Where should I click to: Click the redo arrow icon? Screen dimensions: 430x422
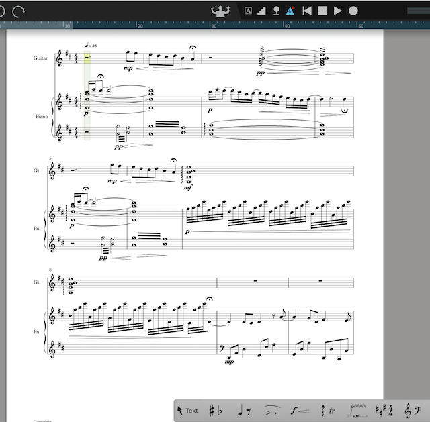(x=19, y=11)
